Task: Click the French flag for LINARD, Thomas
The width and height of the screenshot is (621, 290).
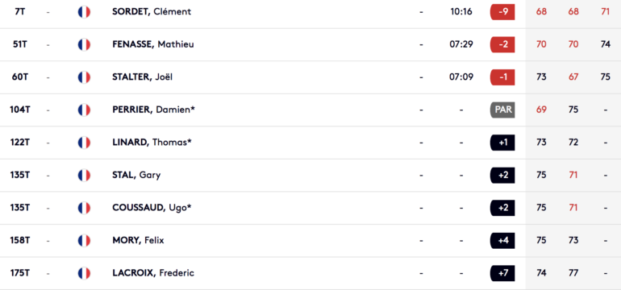Action: (x=84, y=143)
